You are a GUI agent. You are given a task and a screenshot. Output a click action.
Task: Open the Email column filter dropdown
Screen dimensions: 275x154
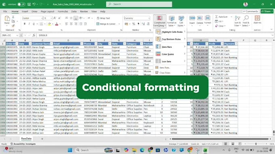pos(82,44)
